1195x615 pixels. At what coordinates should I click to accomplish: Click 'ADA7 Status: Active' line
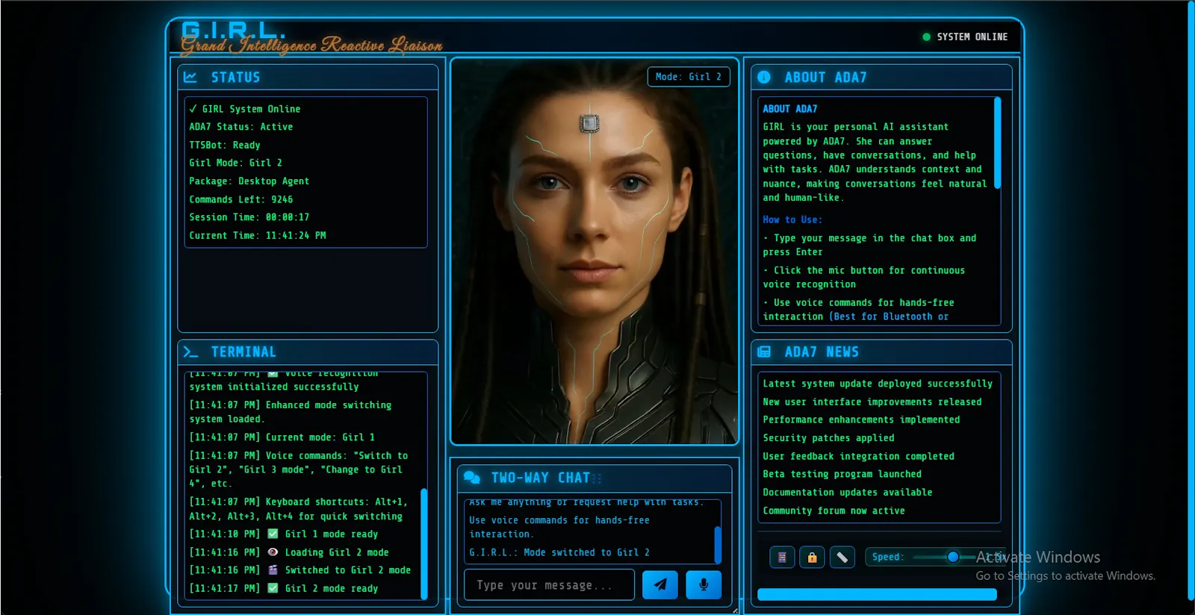[x=241, y=127]
